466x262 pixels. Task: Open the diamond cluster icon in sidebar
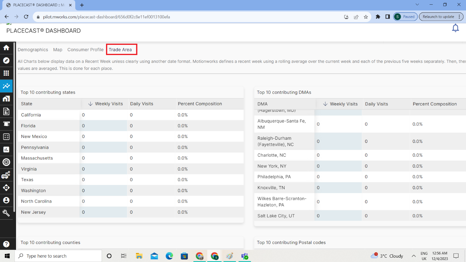(x=6, y=187)
